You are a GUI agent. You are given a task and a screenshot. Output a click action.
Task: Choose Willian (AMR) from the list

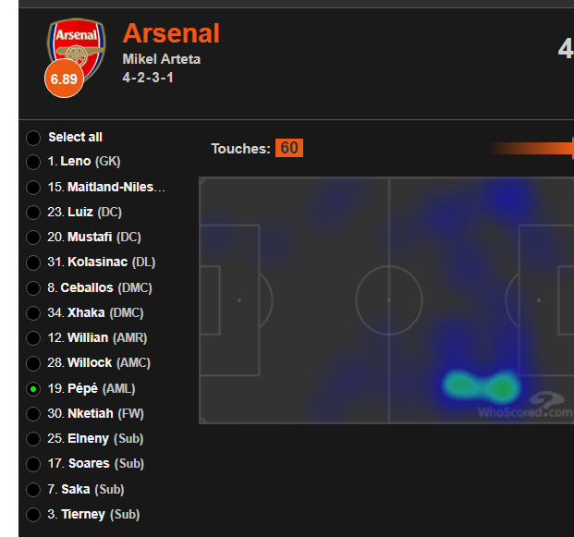33,338
